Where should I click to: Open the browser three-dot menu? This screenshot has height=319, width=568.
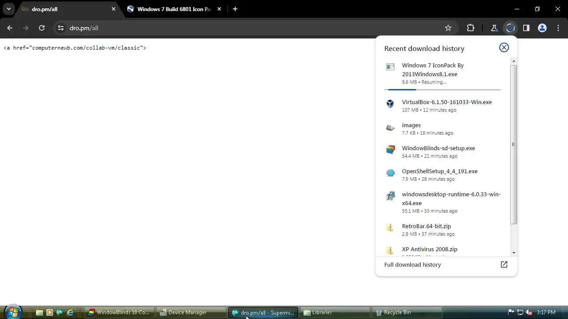tap(558, 28)
